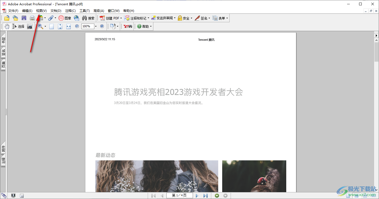Image resolution: width=379 pixels, height=199 pixels.
Task: Click the zoom in plus icon
Action: (102, 26)
